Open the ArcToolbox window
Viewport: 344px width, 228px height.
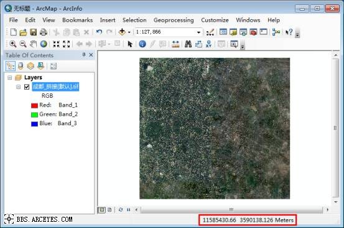click(253, 32)
